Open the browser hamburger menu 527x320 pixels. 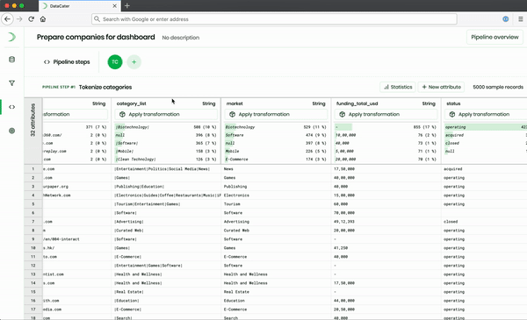click(x=520, y=19)
